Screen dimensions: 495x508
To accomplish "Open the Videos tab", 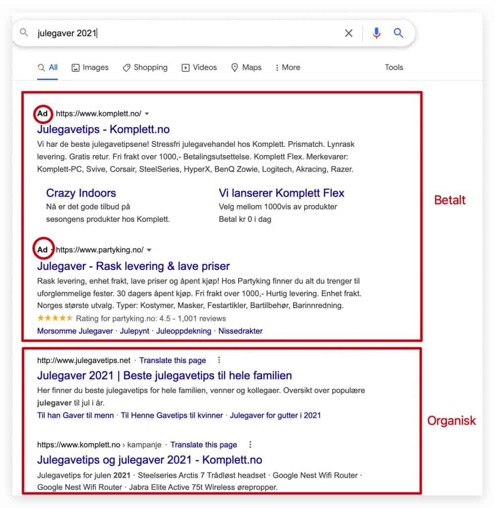I will [x=199, y=67].
